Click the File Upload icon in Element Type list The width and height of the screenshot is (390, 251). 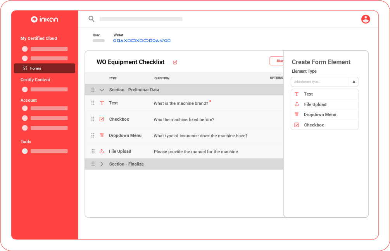click(x=297, y=104)
